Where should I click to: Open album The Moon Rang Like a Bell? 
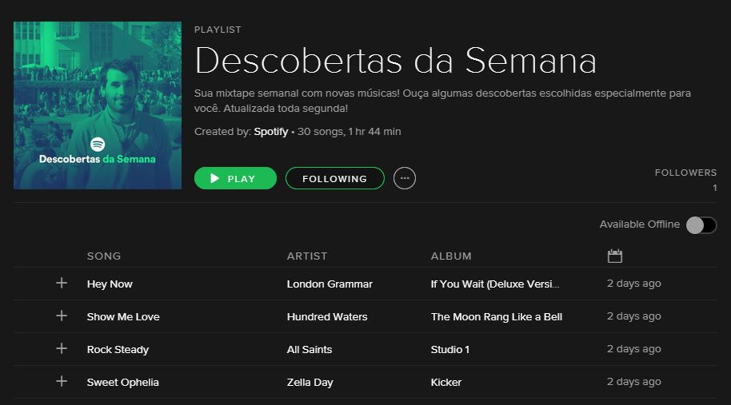pyautogui.click(x=497, y=316)
